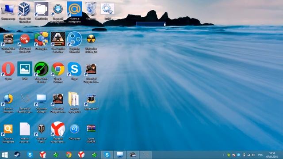Select the blue circle three-dots shortcut
Screen dimensions: 283x159
[74, 39]
